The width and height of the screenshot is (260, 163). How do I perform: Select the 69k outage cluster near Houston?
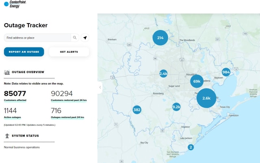tap(197, 81)
